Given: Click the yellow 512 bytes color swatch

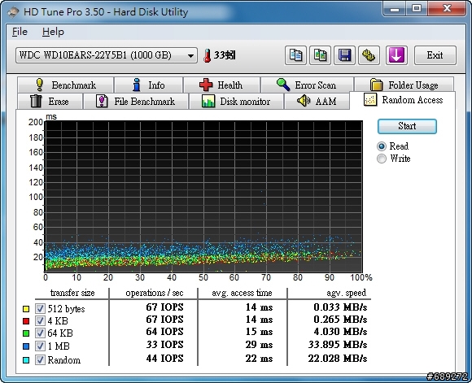Looking at the screenshot, I should (x=26, y=309).
